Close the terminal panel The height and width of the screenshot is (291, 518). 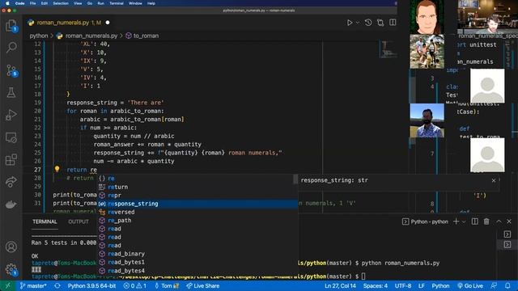pos(509,221)
